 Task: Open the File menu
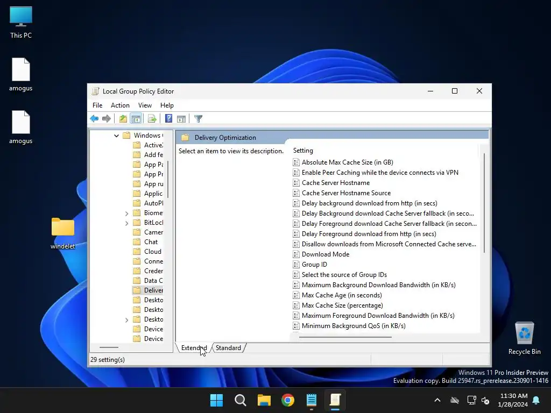pyautogui.click(x=97, y=105)
